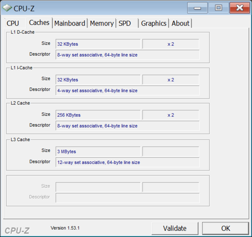Click L1 D-Cache size field 32 KBytes
The width and height of the screenshot is (252, 237).
98,44
